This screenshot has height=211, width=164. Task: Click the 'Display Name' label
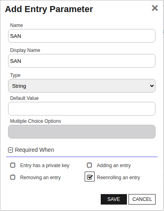point(25,50)
